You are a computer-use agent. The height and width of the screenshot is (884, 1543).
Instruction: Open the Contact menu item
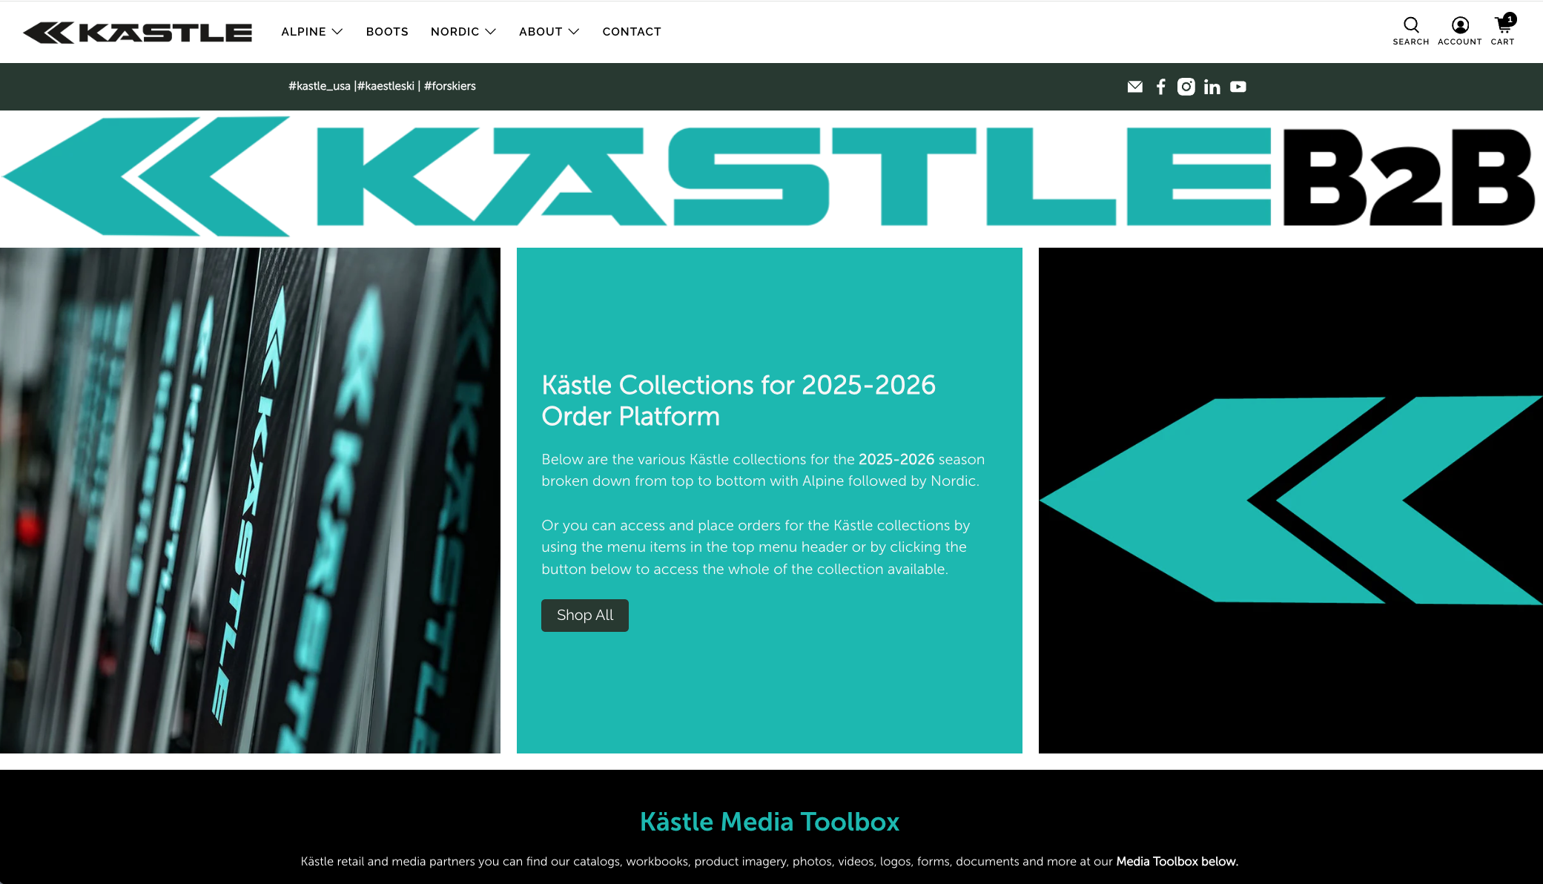click(x=631, y=32)
